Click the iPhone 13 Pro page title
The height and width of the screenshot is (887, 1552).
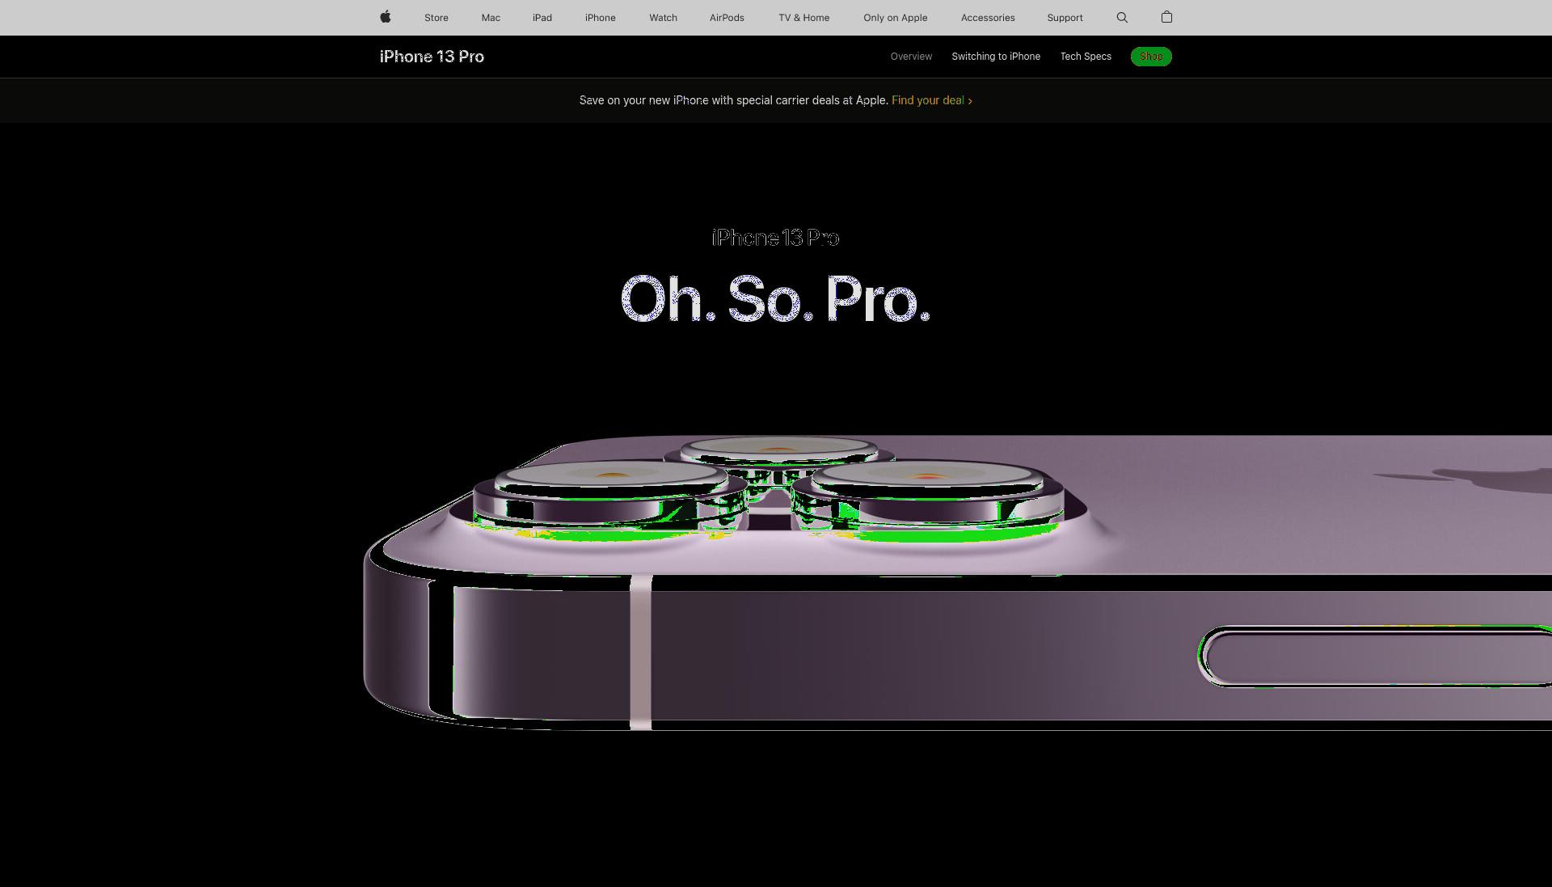coord(432,57)
